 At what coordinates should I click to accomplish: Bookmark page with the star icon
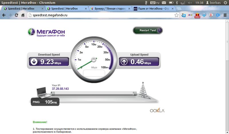(176, 15)
